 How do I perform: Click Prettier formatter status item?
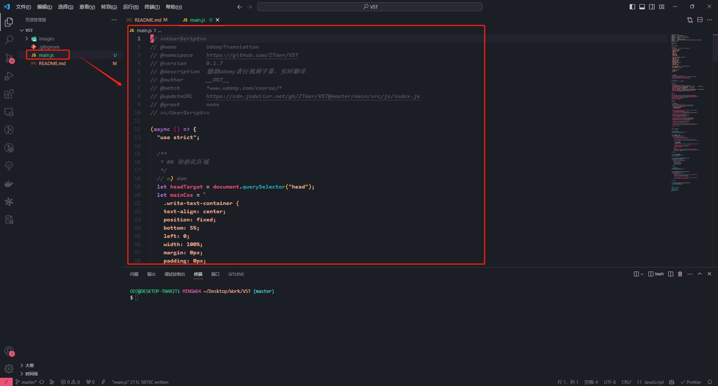(691, 382)
